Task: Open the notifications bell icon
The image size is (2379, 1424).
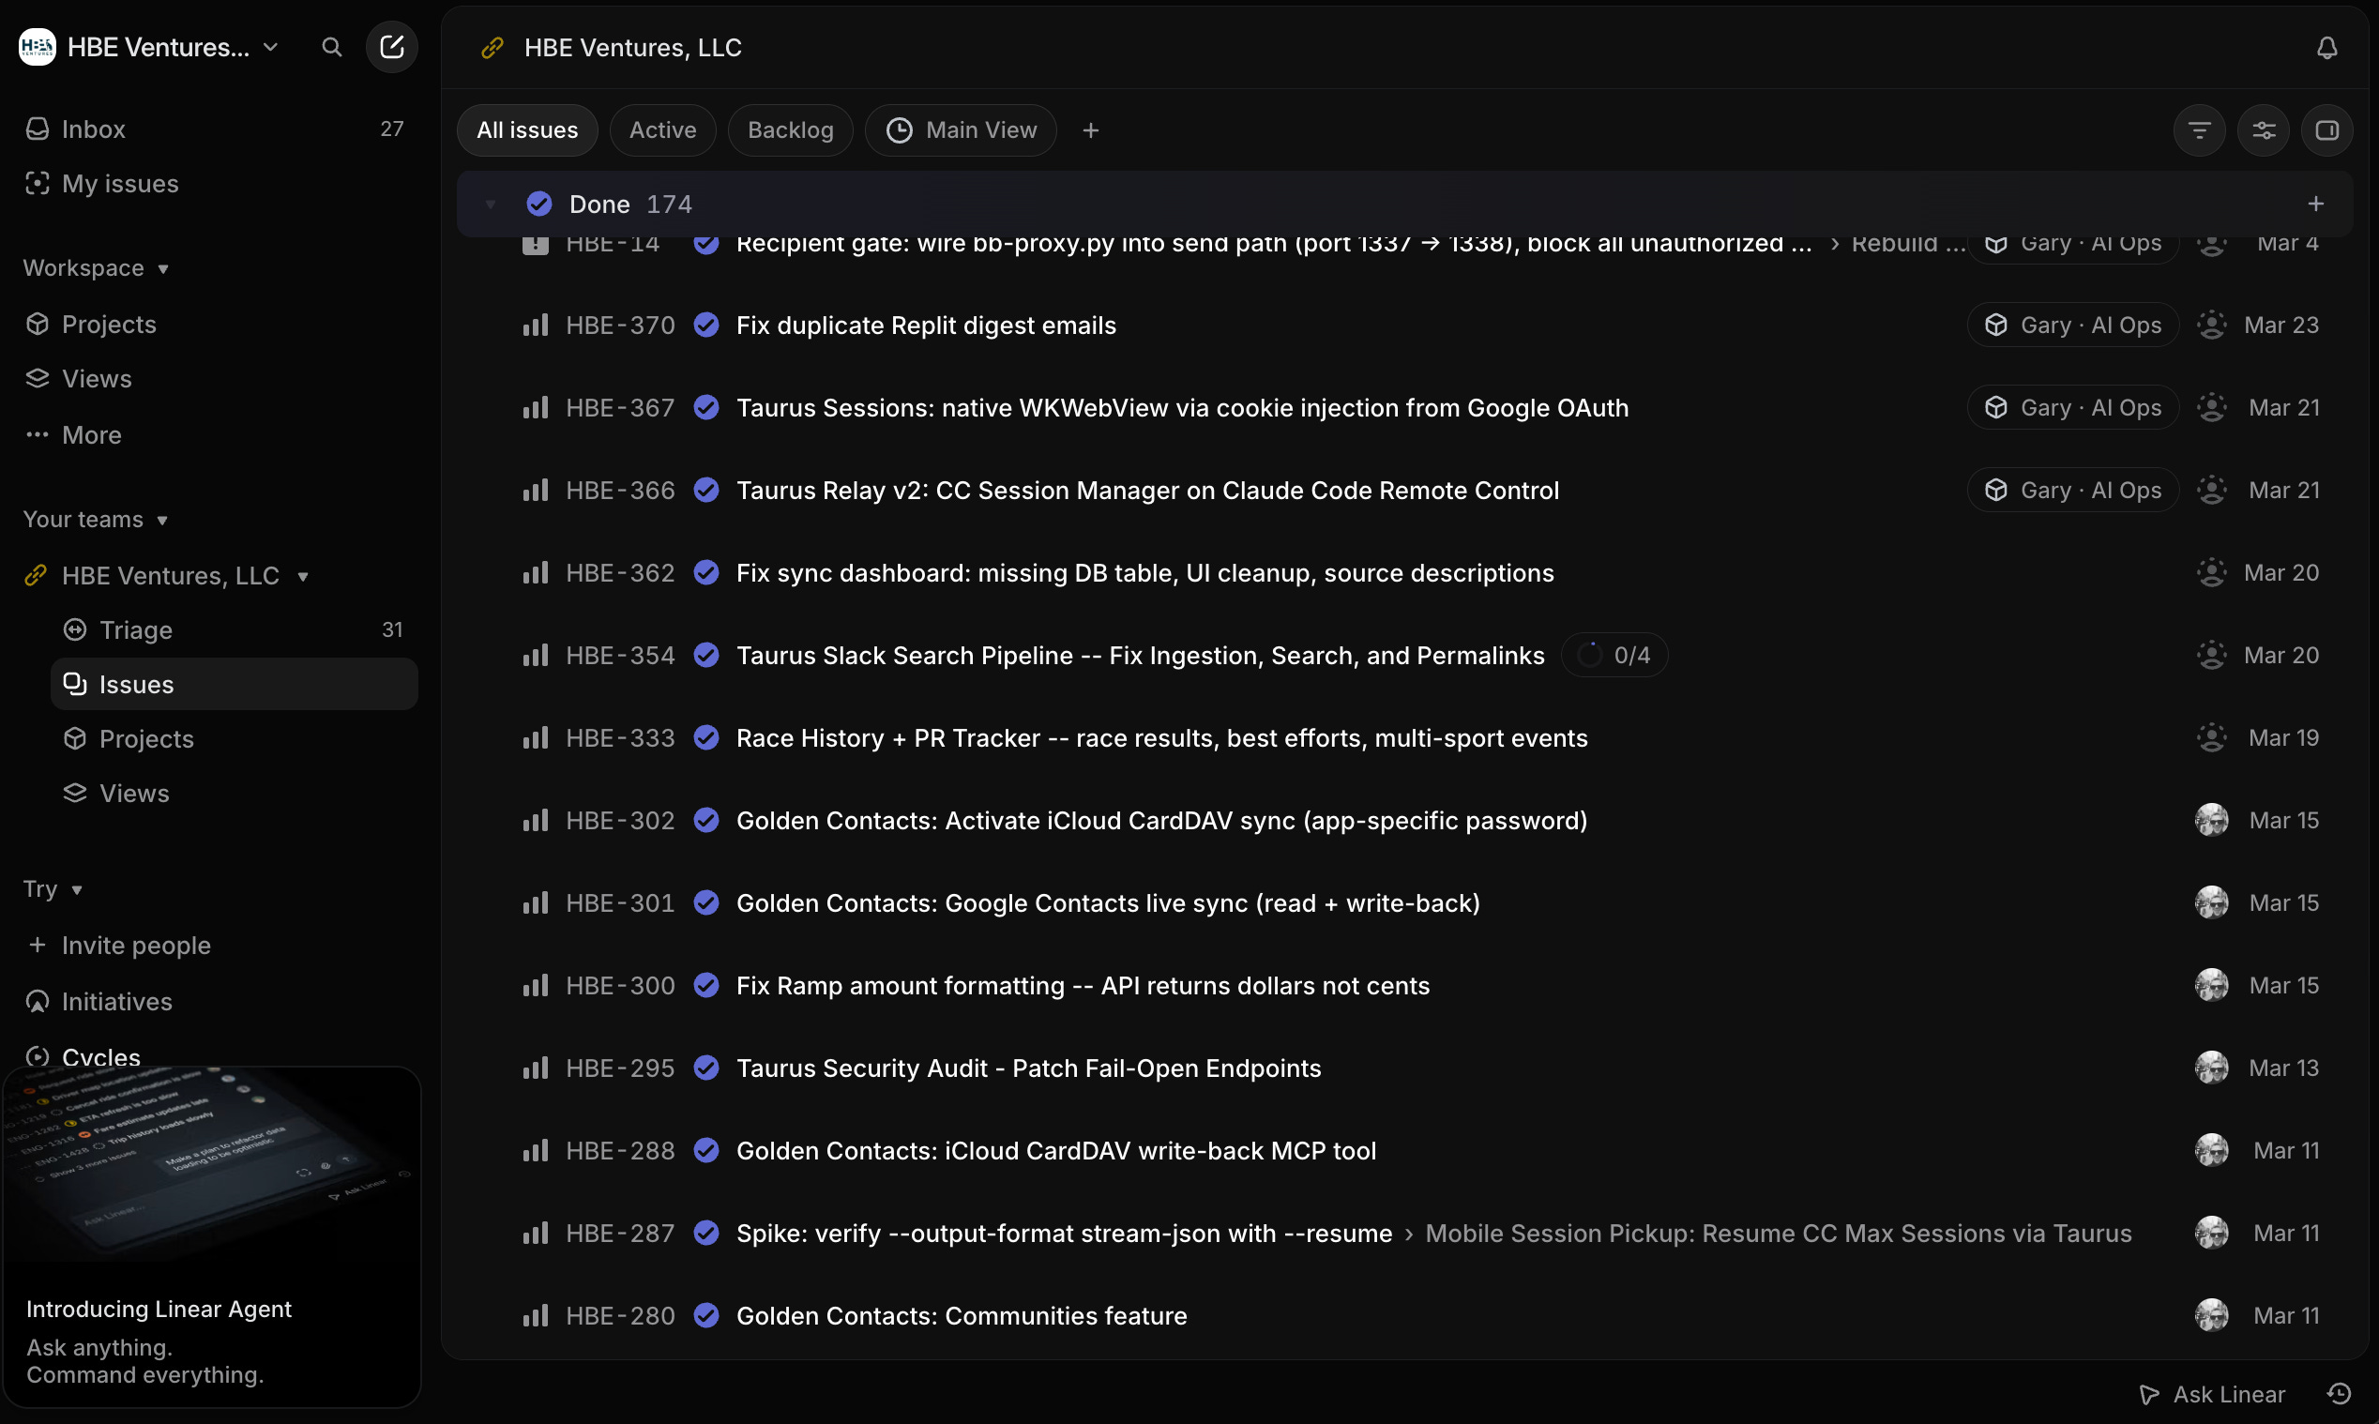Action: click(2326, 48)
